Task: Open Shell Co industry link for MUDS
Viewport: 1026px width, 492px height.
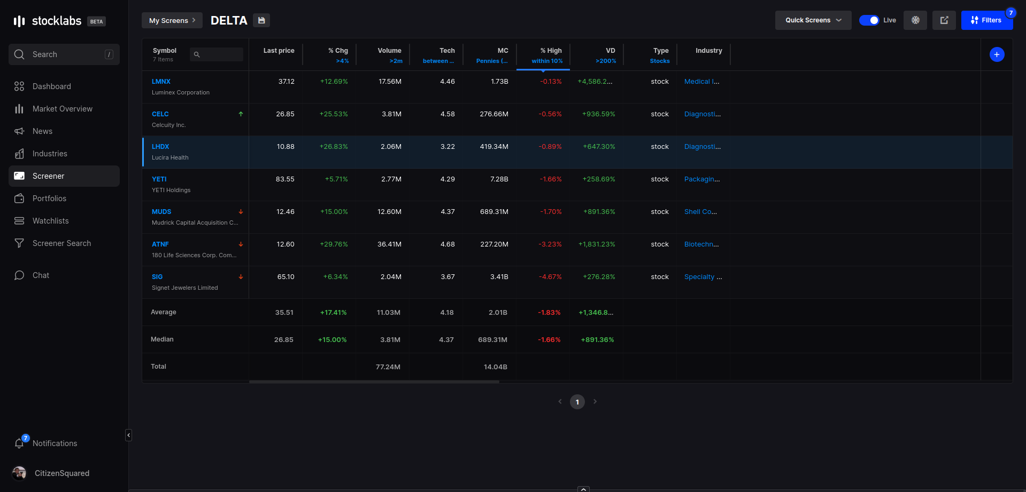Action: 700,212
